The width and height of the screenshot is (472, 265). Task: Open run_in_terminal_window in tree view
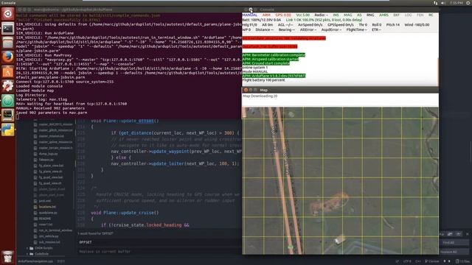click(56, 230)
